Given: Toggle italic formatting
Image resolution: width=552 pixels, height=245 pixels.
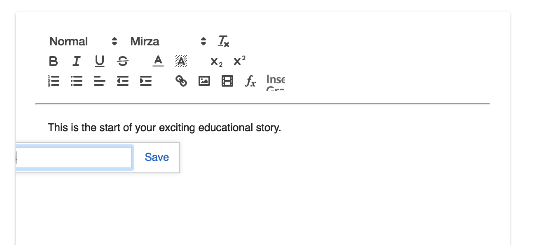Looking at the screenshot, I should coord(76,61).
